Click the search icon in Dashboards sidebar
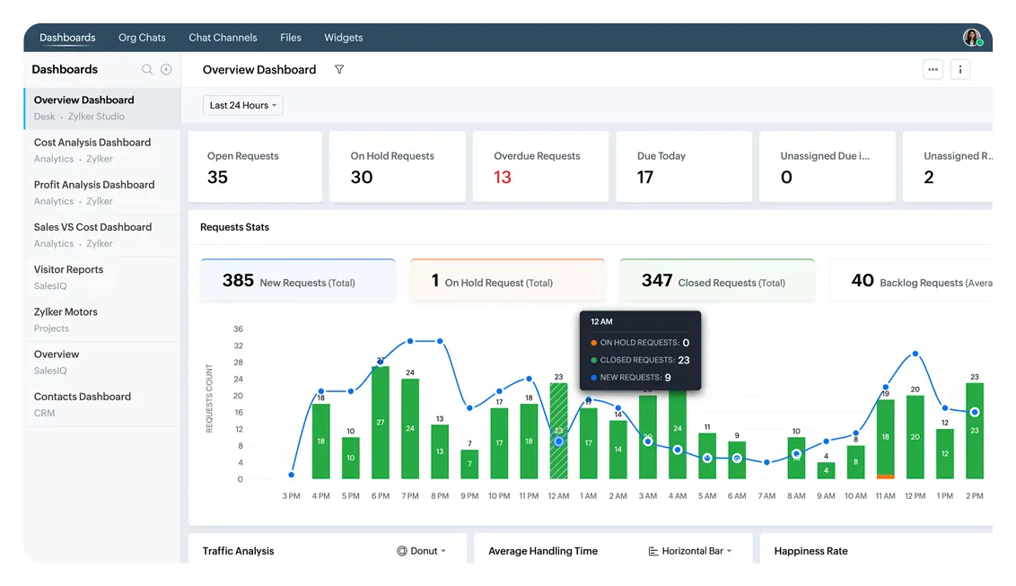1016x586 pixels. click(x=147, y=70)
